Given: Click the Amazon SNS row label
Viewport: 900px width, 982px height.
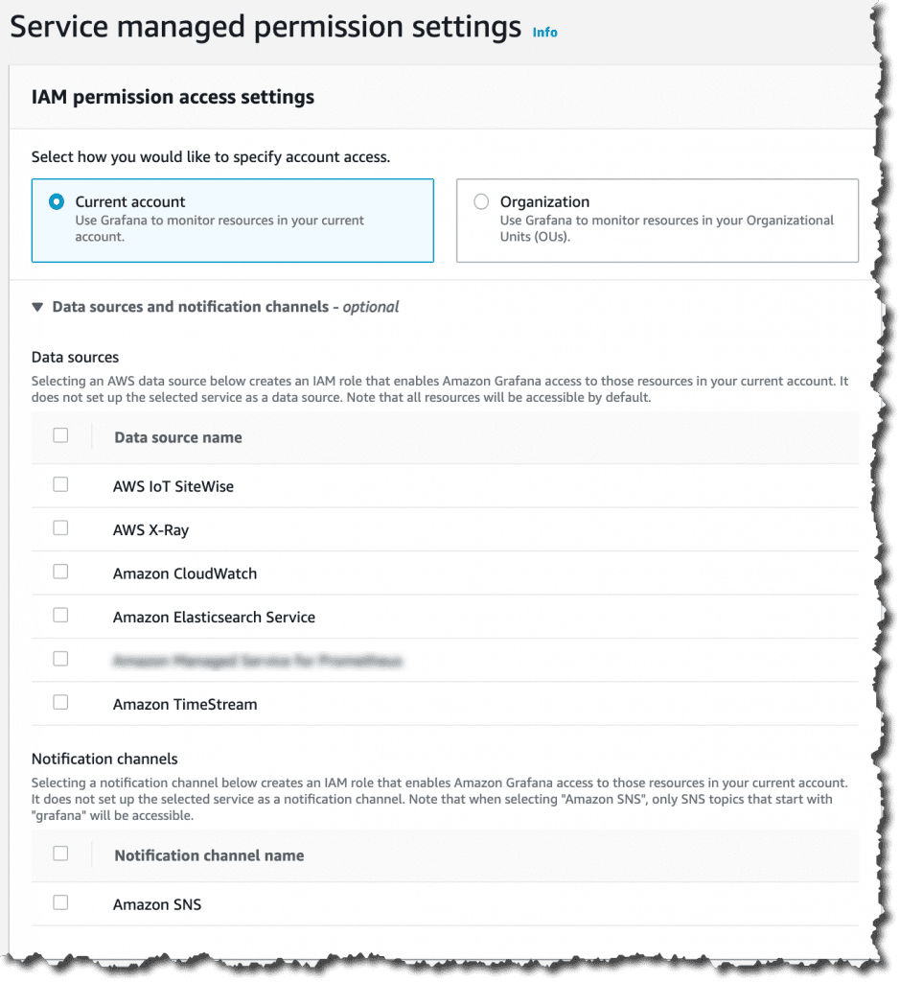Looking at the screenshot, I should pos(157,905).
